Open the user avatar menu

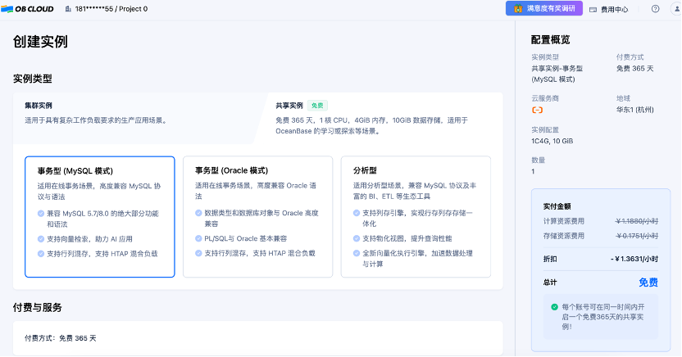click(x=676, y=9)
